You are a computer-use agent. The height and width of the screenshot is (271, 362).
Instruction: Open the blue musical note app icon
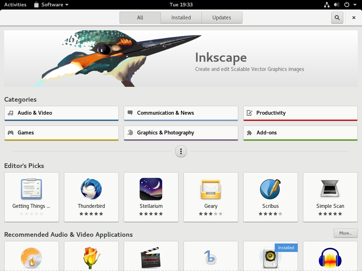210,257
